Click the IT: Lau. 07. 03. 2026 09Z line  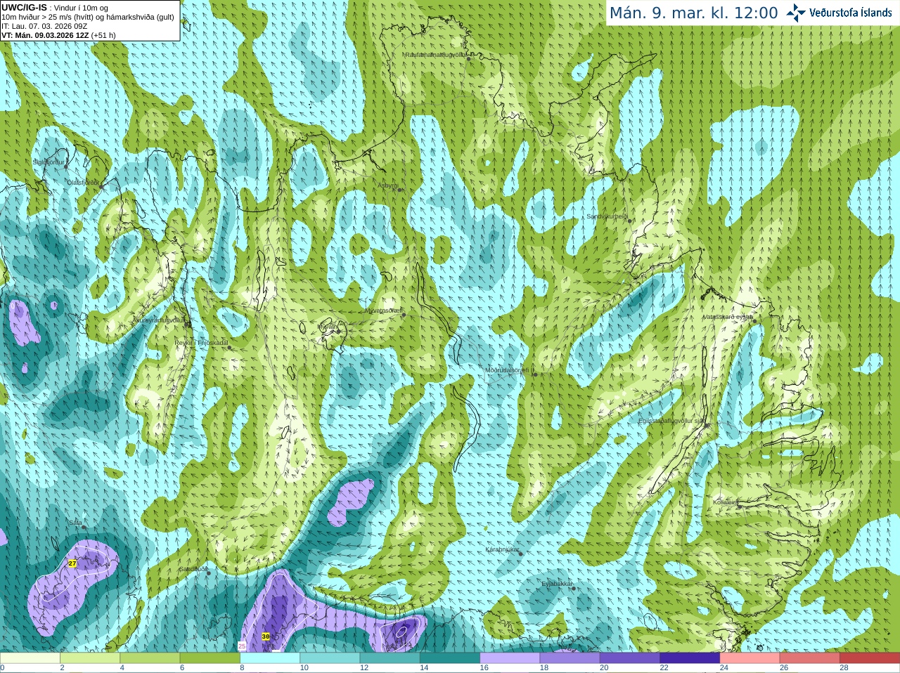click(x=44, y=26)
